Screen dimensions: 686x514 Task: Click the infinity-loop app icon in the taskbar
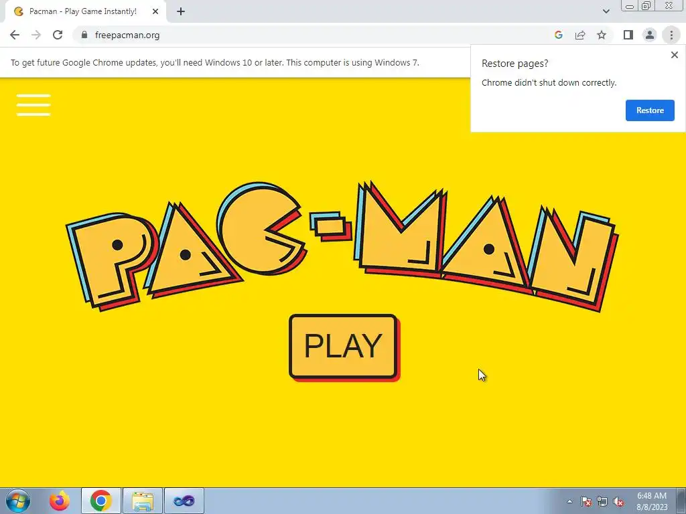184,501
